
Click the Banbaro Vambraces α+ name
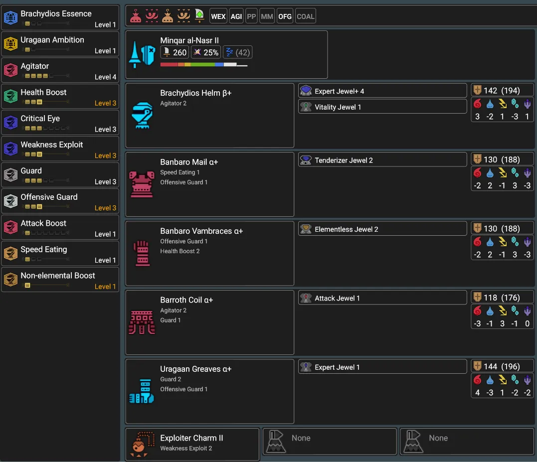[202, 231]
